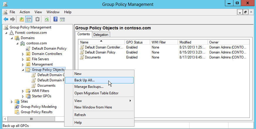
Task: Click the File Servers OU folder icon
Action: point(28,59)
